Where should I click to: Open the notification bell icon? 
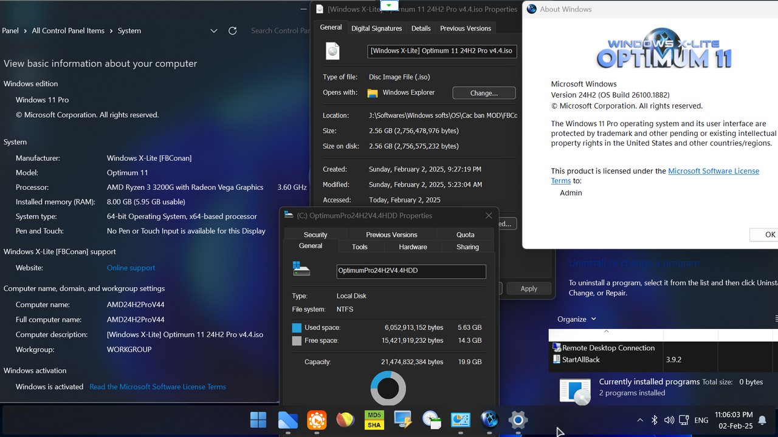pyautogui.click(x=762, y=419)
